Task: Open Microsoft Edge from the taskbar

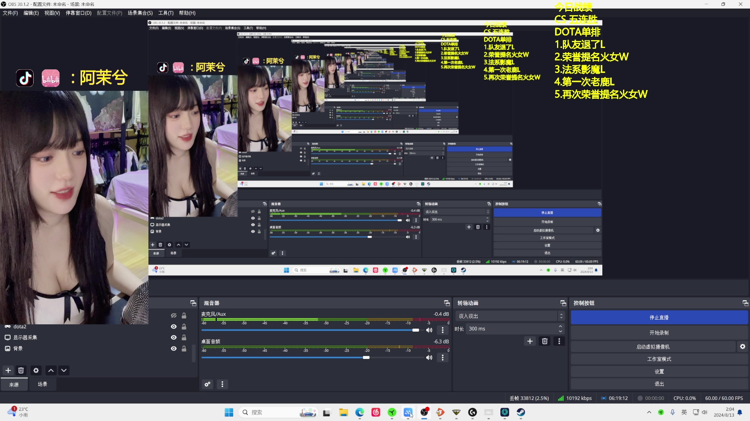Action: (360, 412)
